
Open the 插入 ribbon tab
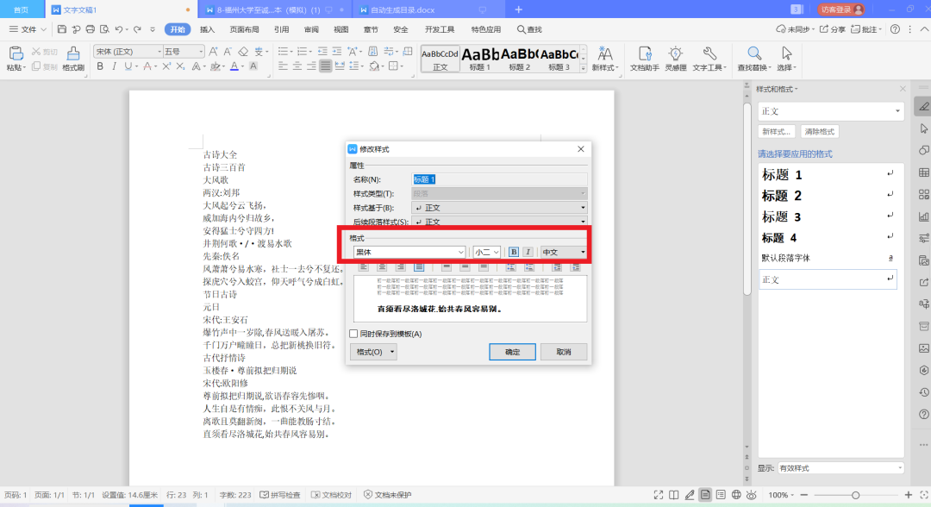207,29
